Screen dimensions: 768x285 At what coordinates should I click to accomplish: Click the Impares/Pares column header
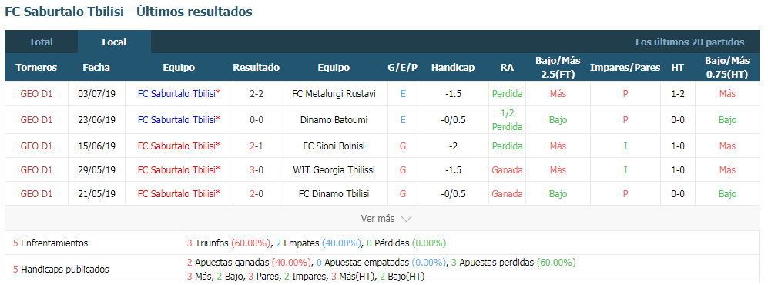click(625, 68)
